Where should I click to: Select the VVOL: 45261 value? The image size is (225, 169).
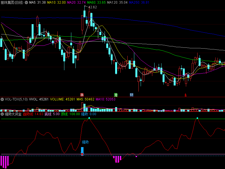(x=39, y=99)
